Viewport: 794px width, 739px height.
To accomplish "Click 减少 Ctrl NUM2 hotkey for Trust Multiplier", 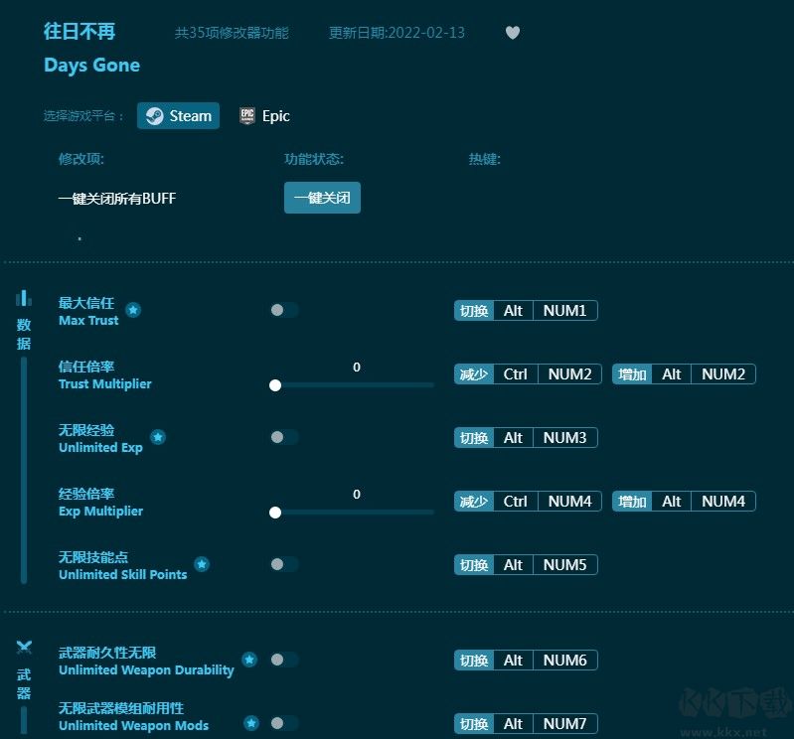I will coord(528,374).
